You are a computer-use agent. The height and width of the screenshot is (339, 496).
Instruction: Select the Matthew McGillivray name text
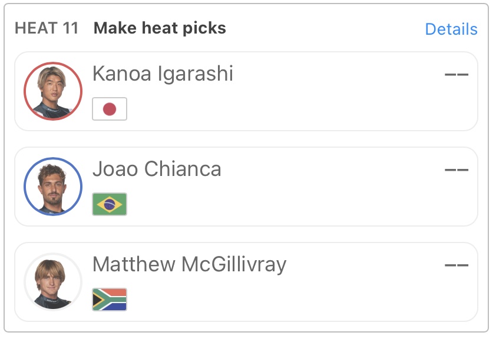[189, 265]
